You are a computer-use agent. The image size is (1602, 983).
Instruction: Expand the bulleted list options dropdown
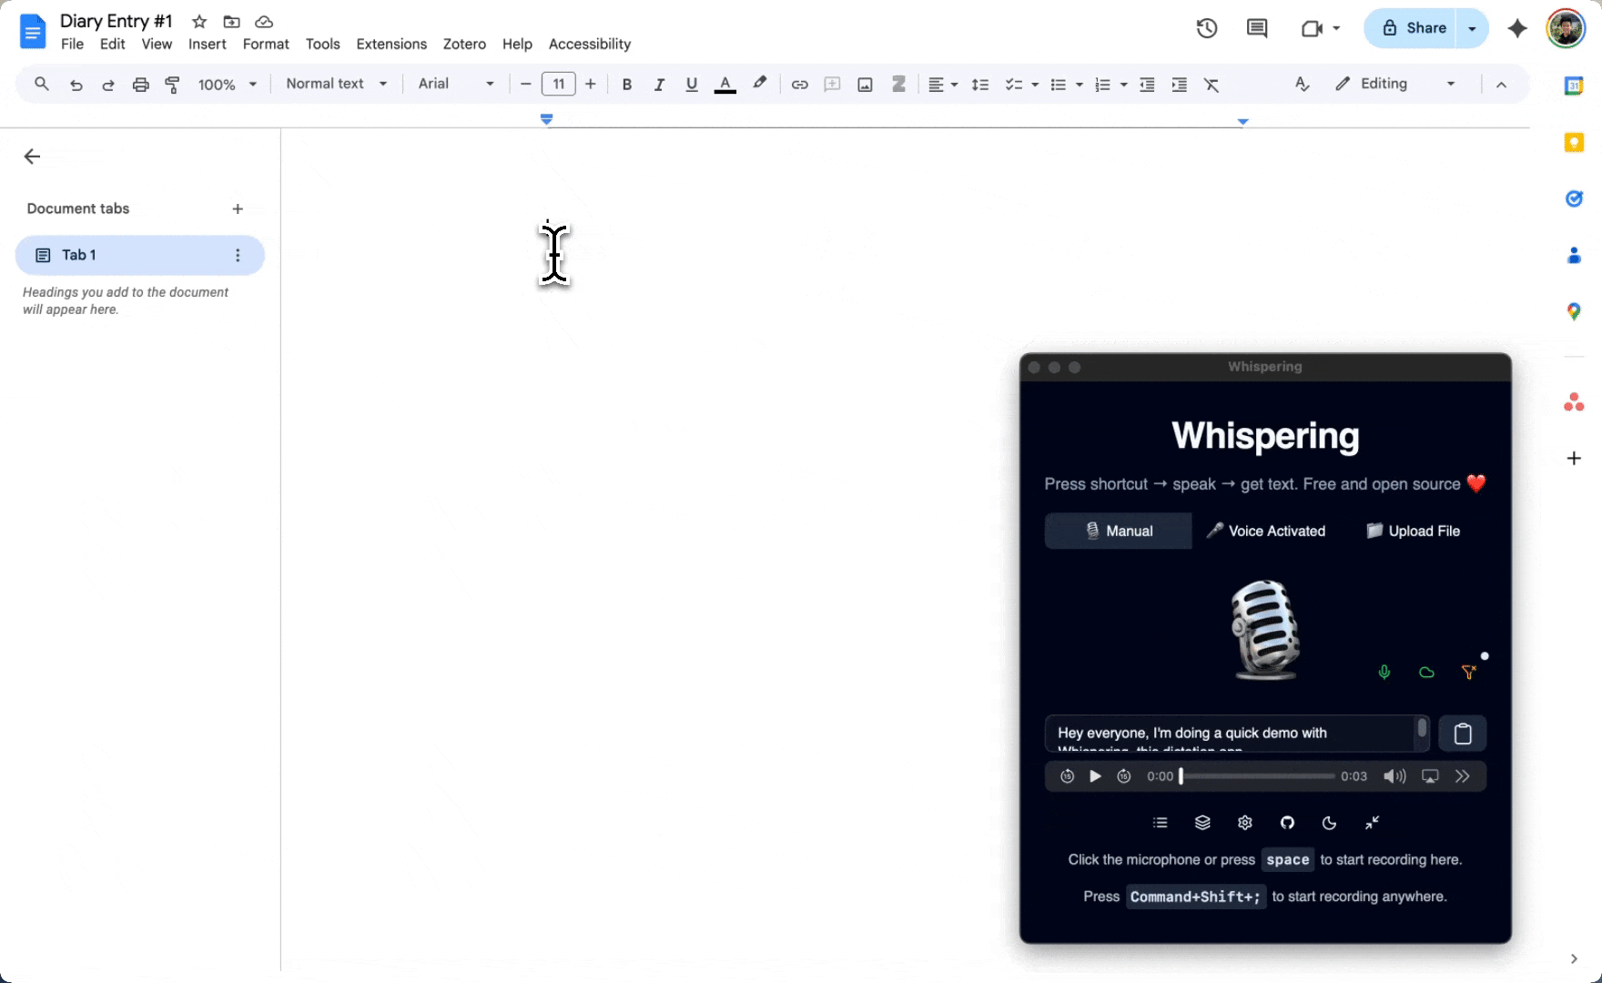pyautogui.click(x=1080, y=85)
